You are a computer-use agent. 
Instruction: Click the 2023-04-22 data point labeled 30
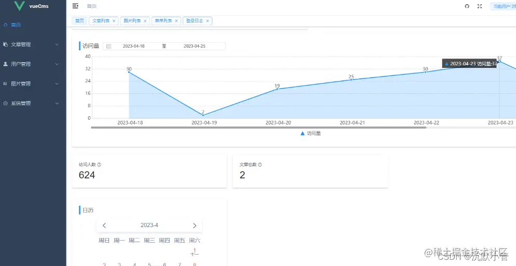(x=425, y=72)
